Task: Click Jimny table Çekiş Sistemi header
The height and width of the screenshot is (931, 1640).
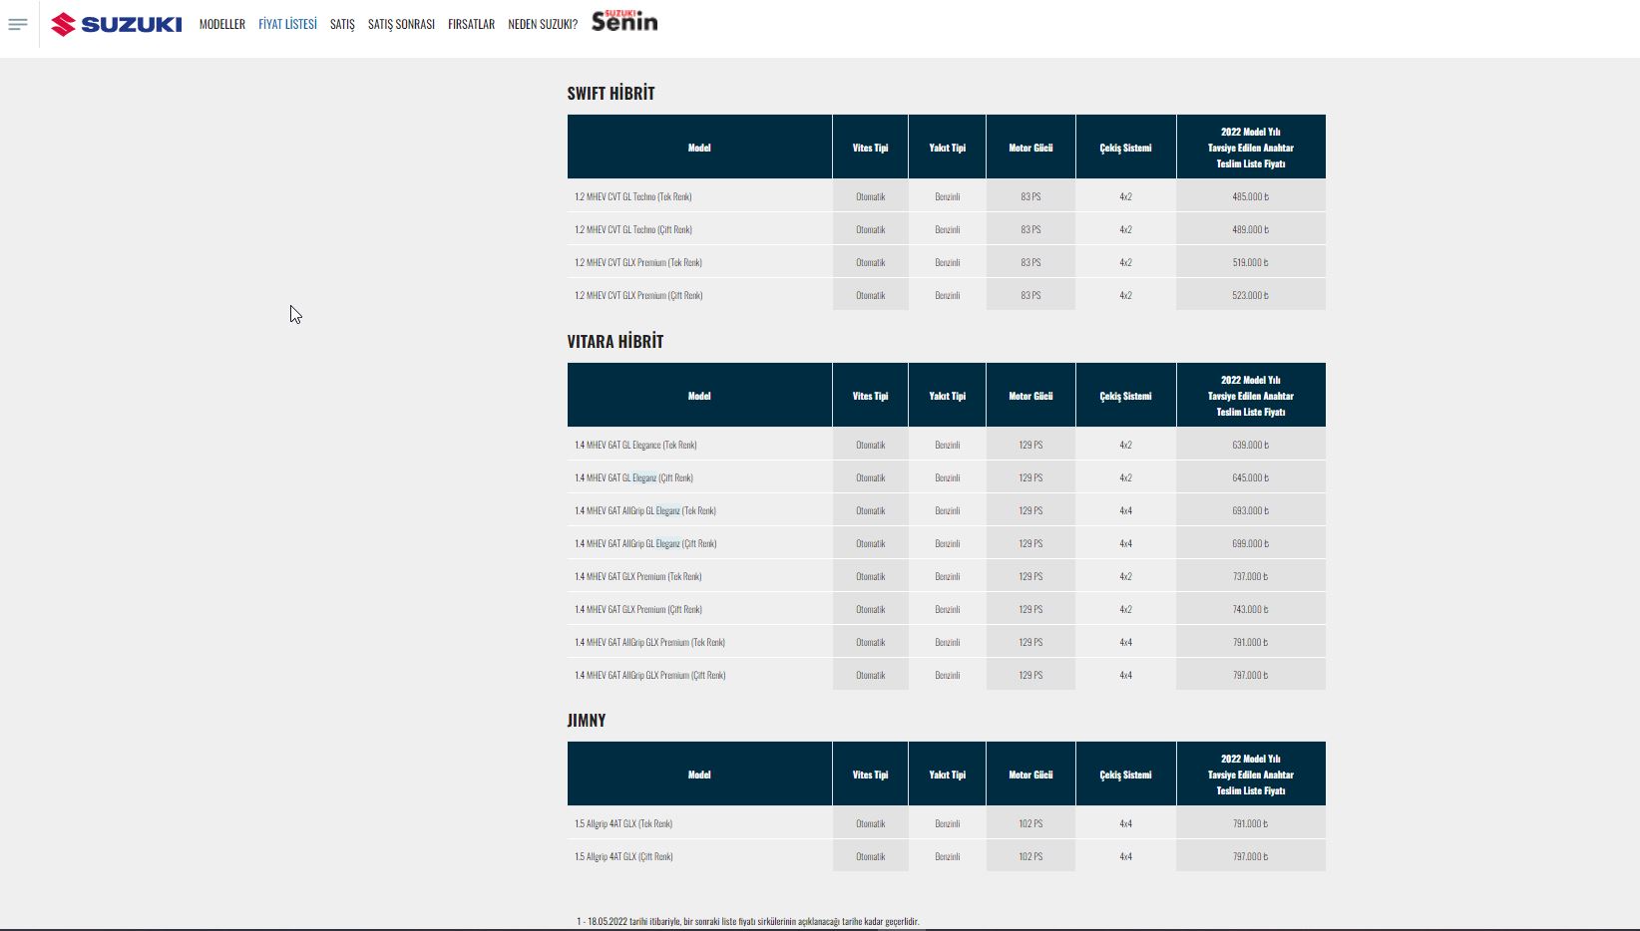Action: point(1125,774)
